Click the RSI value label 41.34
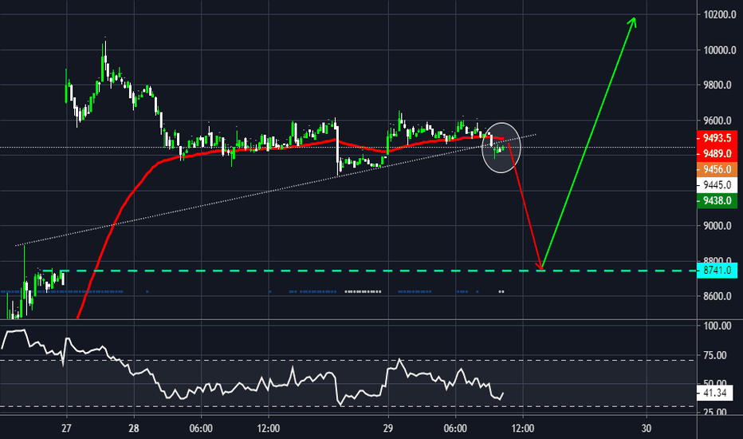The height and width of the screenshot is (439, 743). pyautogui.click(x=714, y=393)
